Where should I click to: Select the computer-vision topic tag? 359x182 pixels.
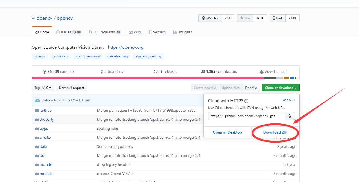tap(88, 56)
